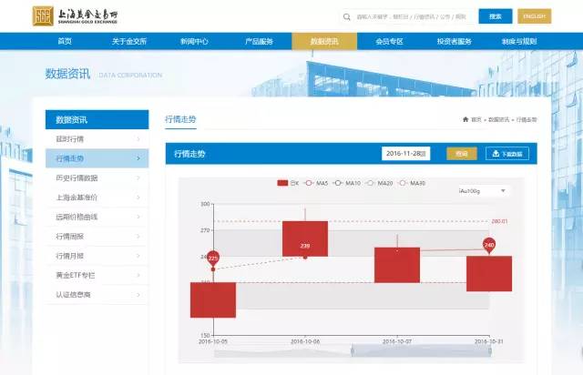This screenshot has height=375, width=583.
Task: Open 远期价格曲线 in the sidebar
Action: pyautogui.click(x=97, y=217)
